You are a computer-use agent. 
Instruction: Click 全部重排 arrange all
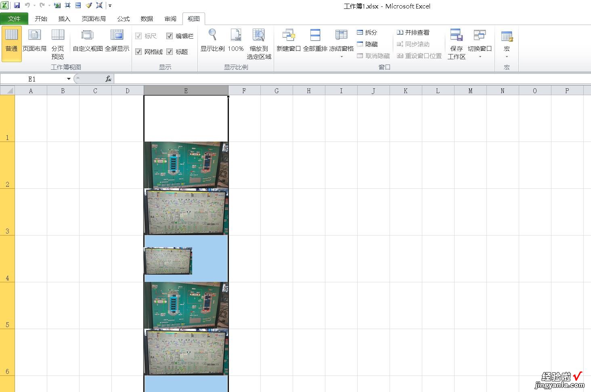click(x=315, y=41)
